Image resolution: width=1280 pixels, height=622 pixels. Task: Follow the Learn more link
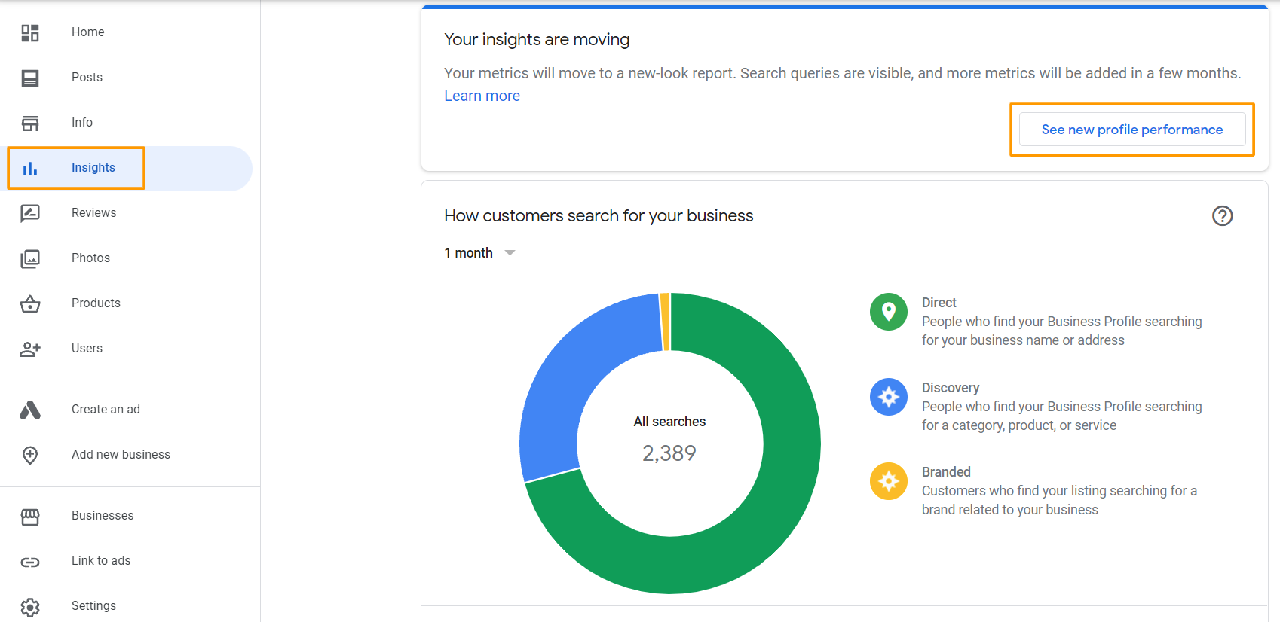coord(482,96)
